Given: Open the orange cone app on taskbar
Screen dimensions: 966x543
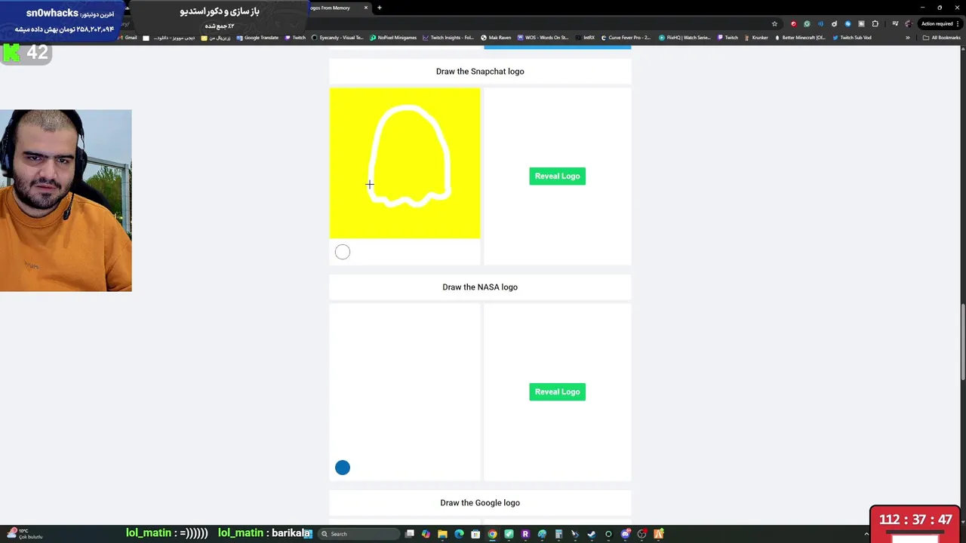Looking at the screenshot, I should pyautogui.click(x=659, y=534).
